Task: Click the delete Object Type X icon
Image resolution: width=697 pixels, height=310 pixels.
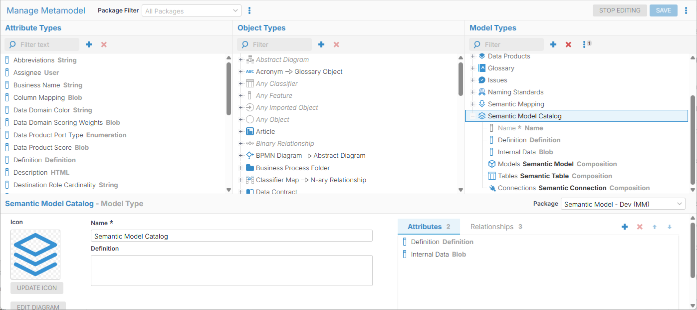Action: tap(336, 44)
